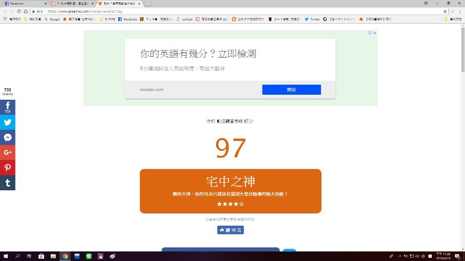465x261 pixels.
Task: Open File Explorer from the taskbar
Action: pyautogui.click(x=53, y=256)
